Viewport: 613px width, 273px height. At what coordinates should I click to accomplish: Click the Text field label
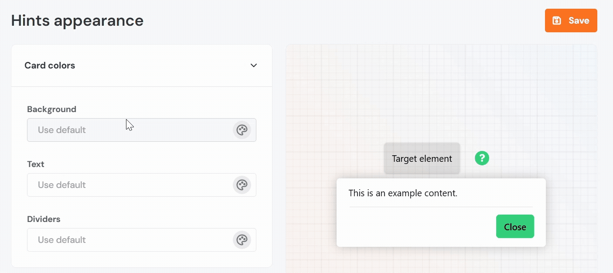pyautogui.click(x=36, y=164)
